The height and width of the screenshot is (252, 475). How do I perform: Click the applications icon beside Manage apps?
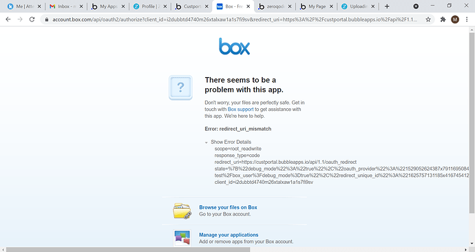pos(182,238)
